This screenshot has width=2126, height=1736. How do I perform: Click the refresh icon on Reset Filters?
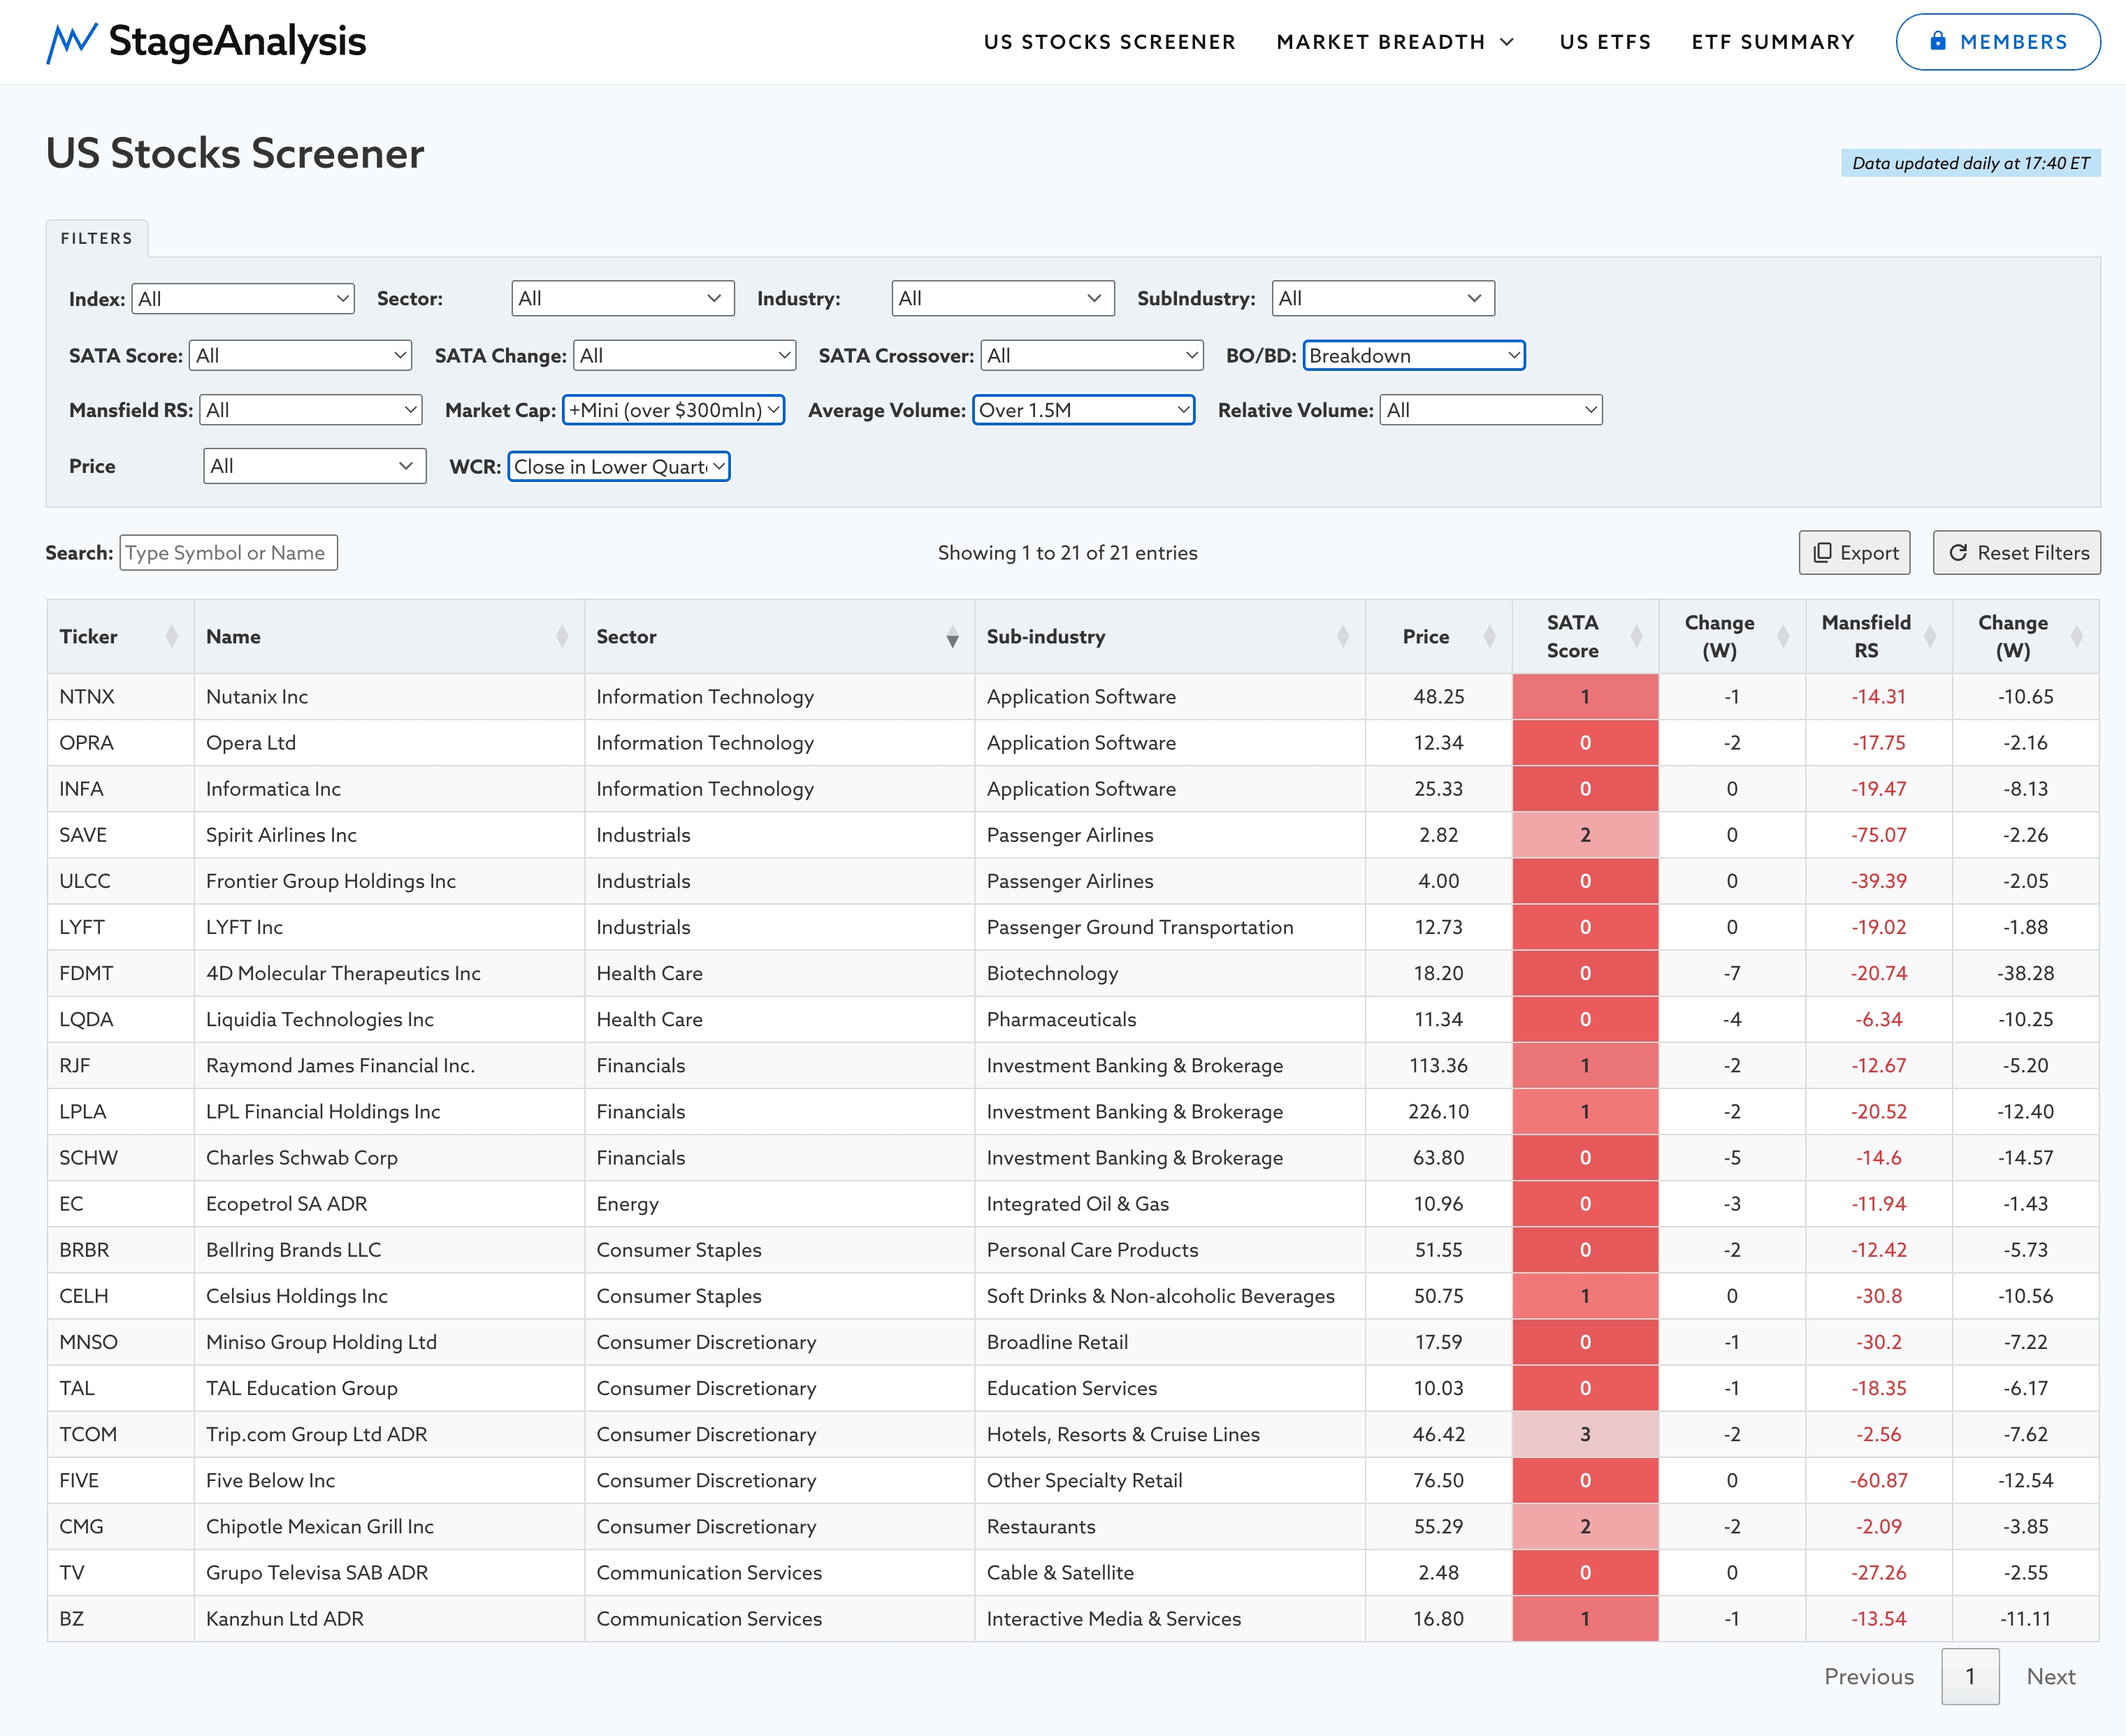(x=1958, y=553)
